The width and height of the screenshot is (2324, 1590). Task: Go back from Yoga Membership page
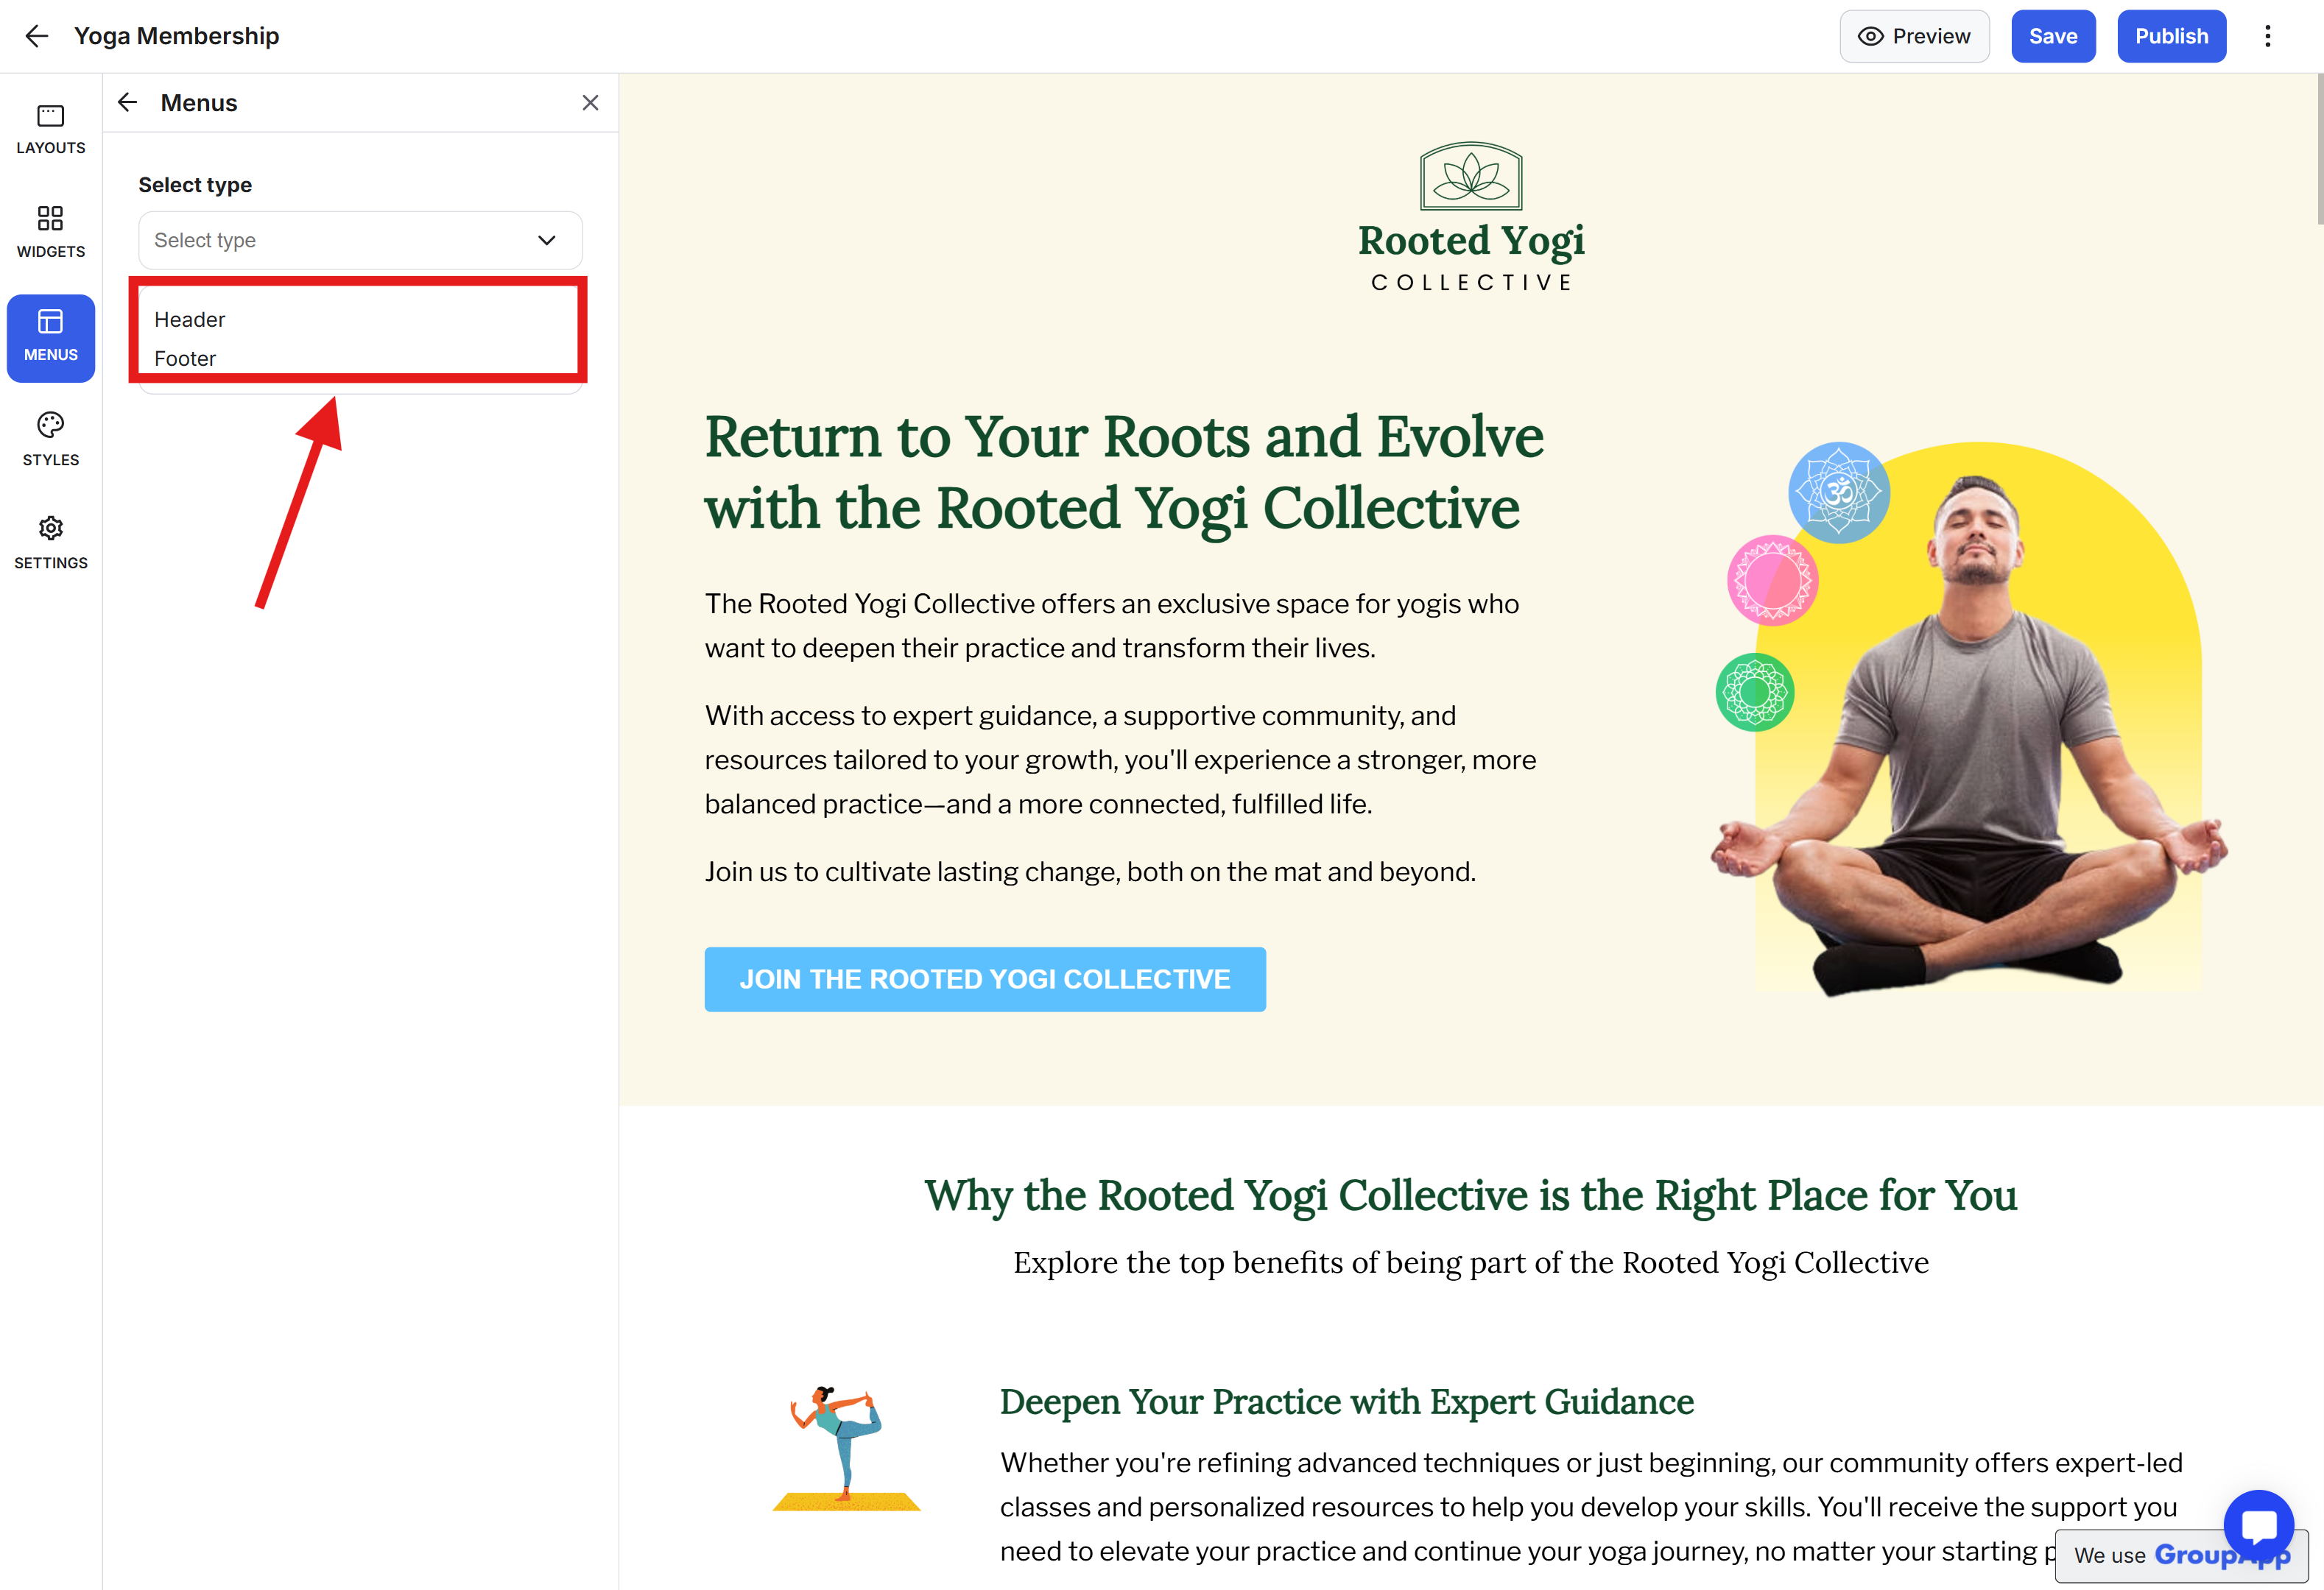click(36, 36)
